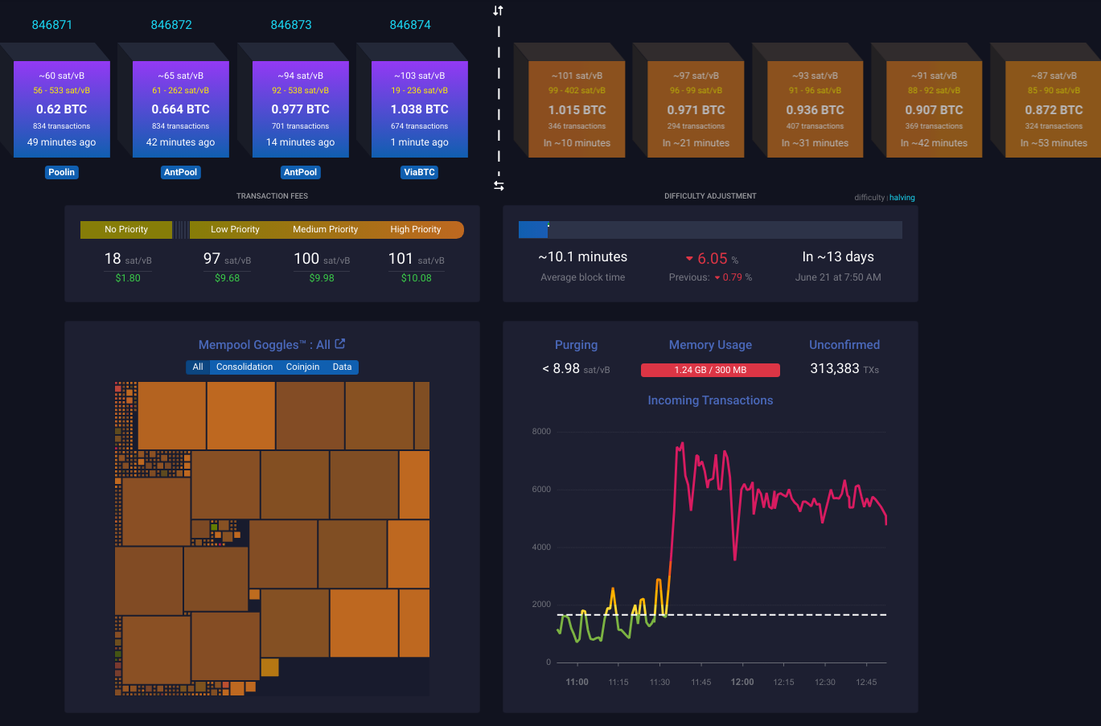This screenshot has width=1101, height=726.
Task: Click the High Priority fee band
Action: tap(416, 230)
